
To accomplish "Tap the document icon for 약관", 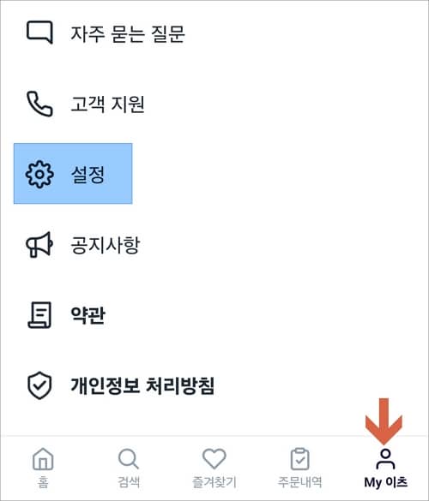I will tap(39, 315).
